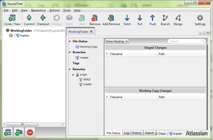Fetch from remote using Fetch icon
Image resolution: width=213 pixels, height=140 pixels.
point(127,18)
